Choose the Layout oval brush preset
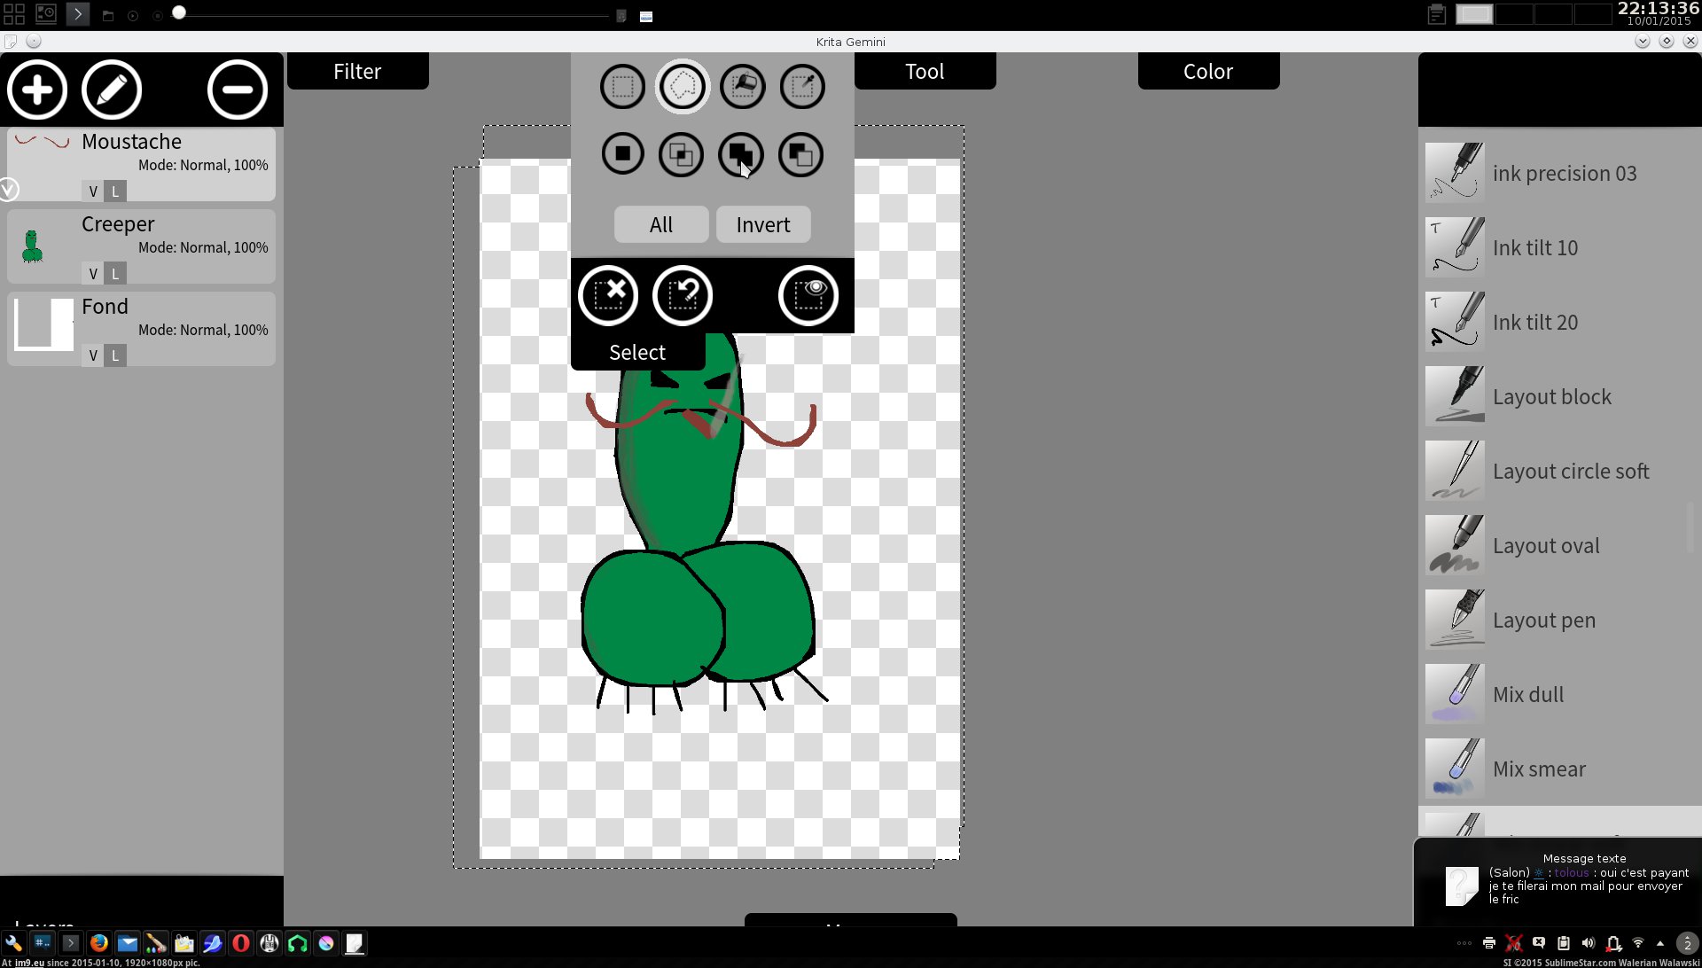 1545,546
